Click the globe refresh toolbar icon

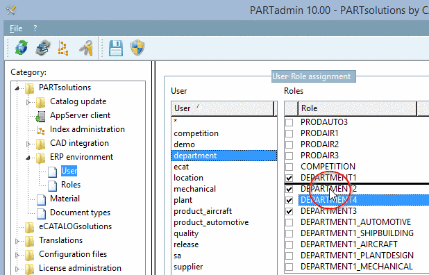tap(22, 48)
